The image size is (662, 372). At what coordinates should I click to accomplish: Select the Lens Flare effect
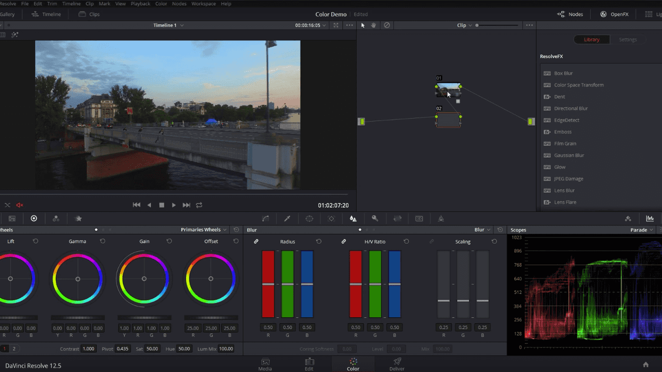click(565, 202)
